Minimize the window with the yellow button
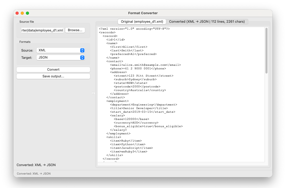The width and height of the screenshot is (289, 188). pos(22,13)
